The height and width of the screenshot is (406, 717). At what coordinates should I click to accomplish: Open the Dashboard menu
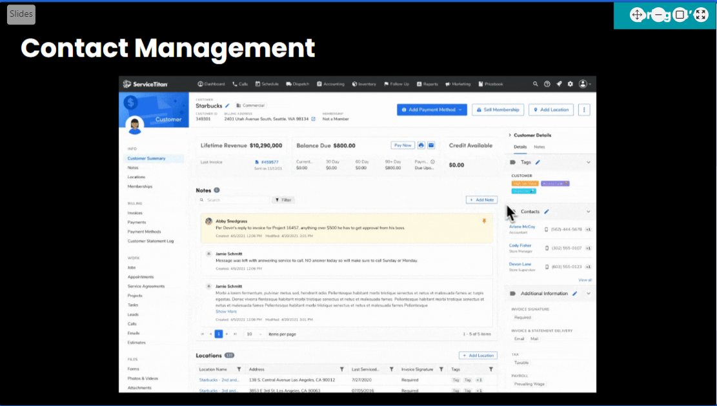(x=211, y=84)
